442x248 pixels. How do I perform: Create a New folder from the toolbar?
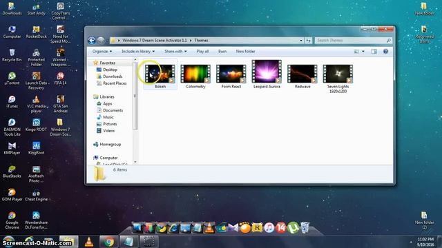point(246,52)
